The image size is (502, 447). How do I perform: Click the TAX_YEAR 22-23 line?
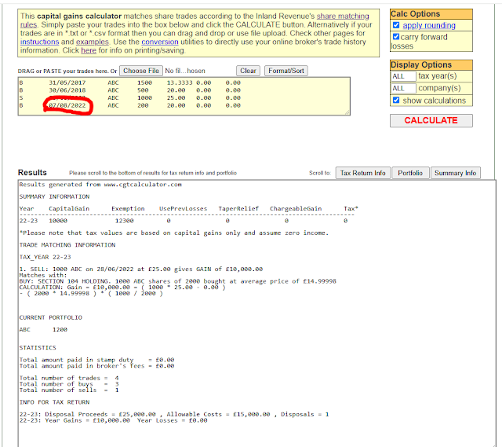(45, 257)
